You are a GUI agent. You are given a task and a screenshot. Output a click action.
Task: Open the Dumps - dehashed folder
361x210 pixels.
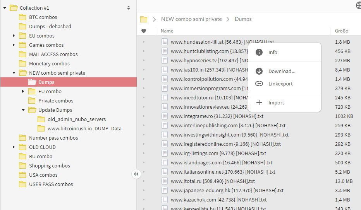50,26
